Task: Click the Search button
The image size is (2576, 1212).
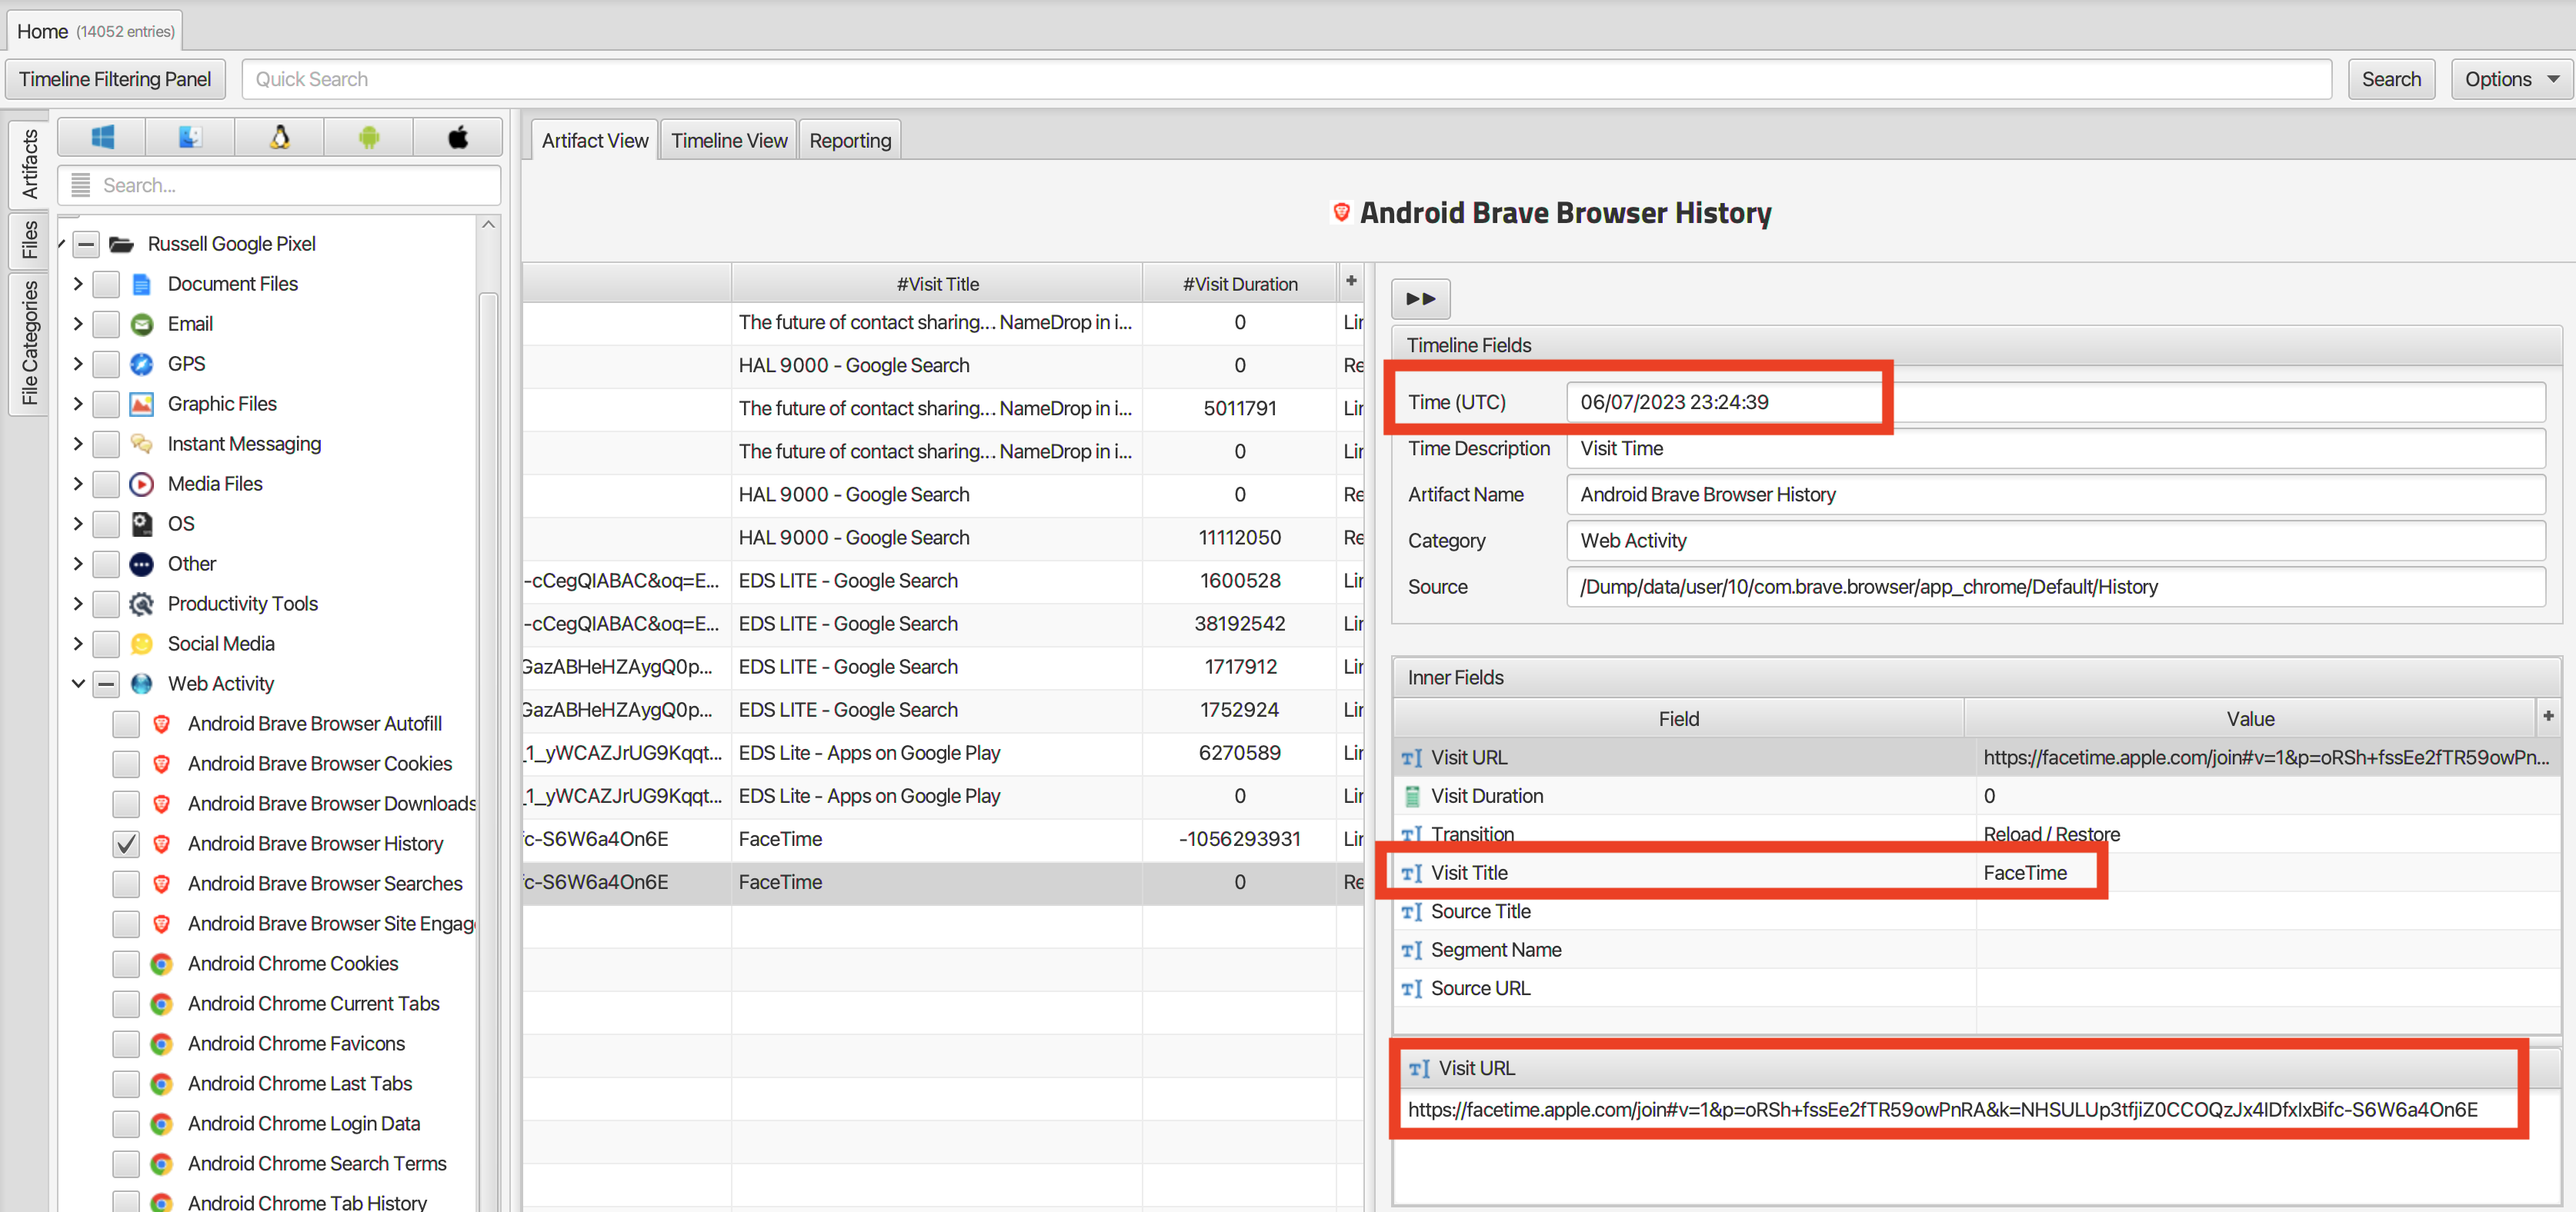Action: pyautogui.click(x=2391, y=79)
